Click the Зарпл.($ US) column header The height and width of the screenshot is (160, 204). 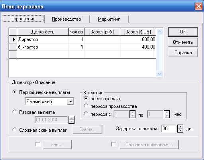pyautogui.click(x=138, y=32)
